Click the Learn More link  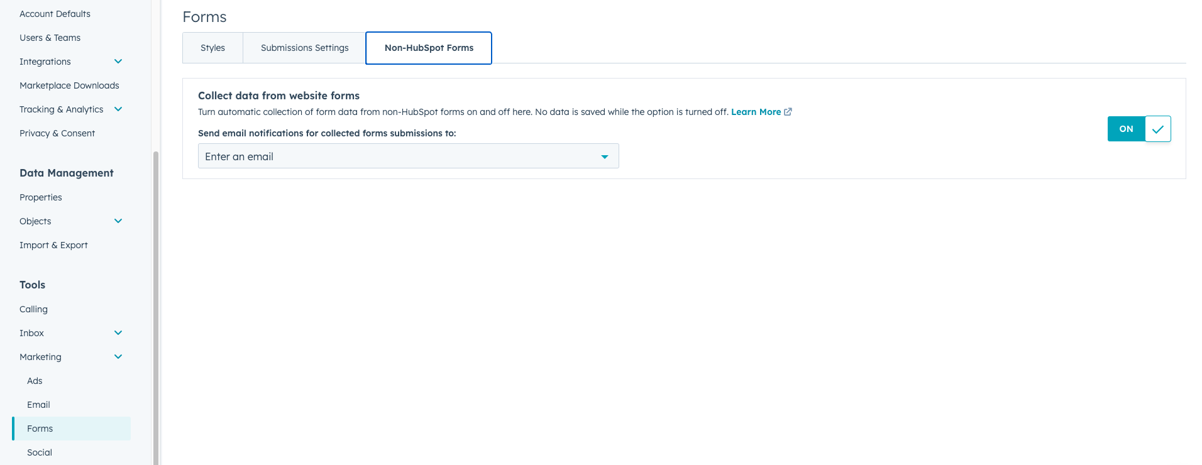point(755,111)
